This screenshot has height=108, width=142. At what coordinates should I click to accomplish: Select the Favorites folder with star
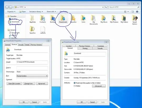(73, 19)
